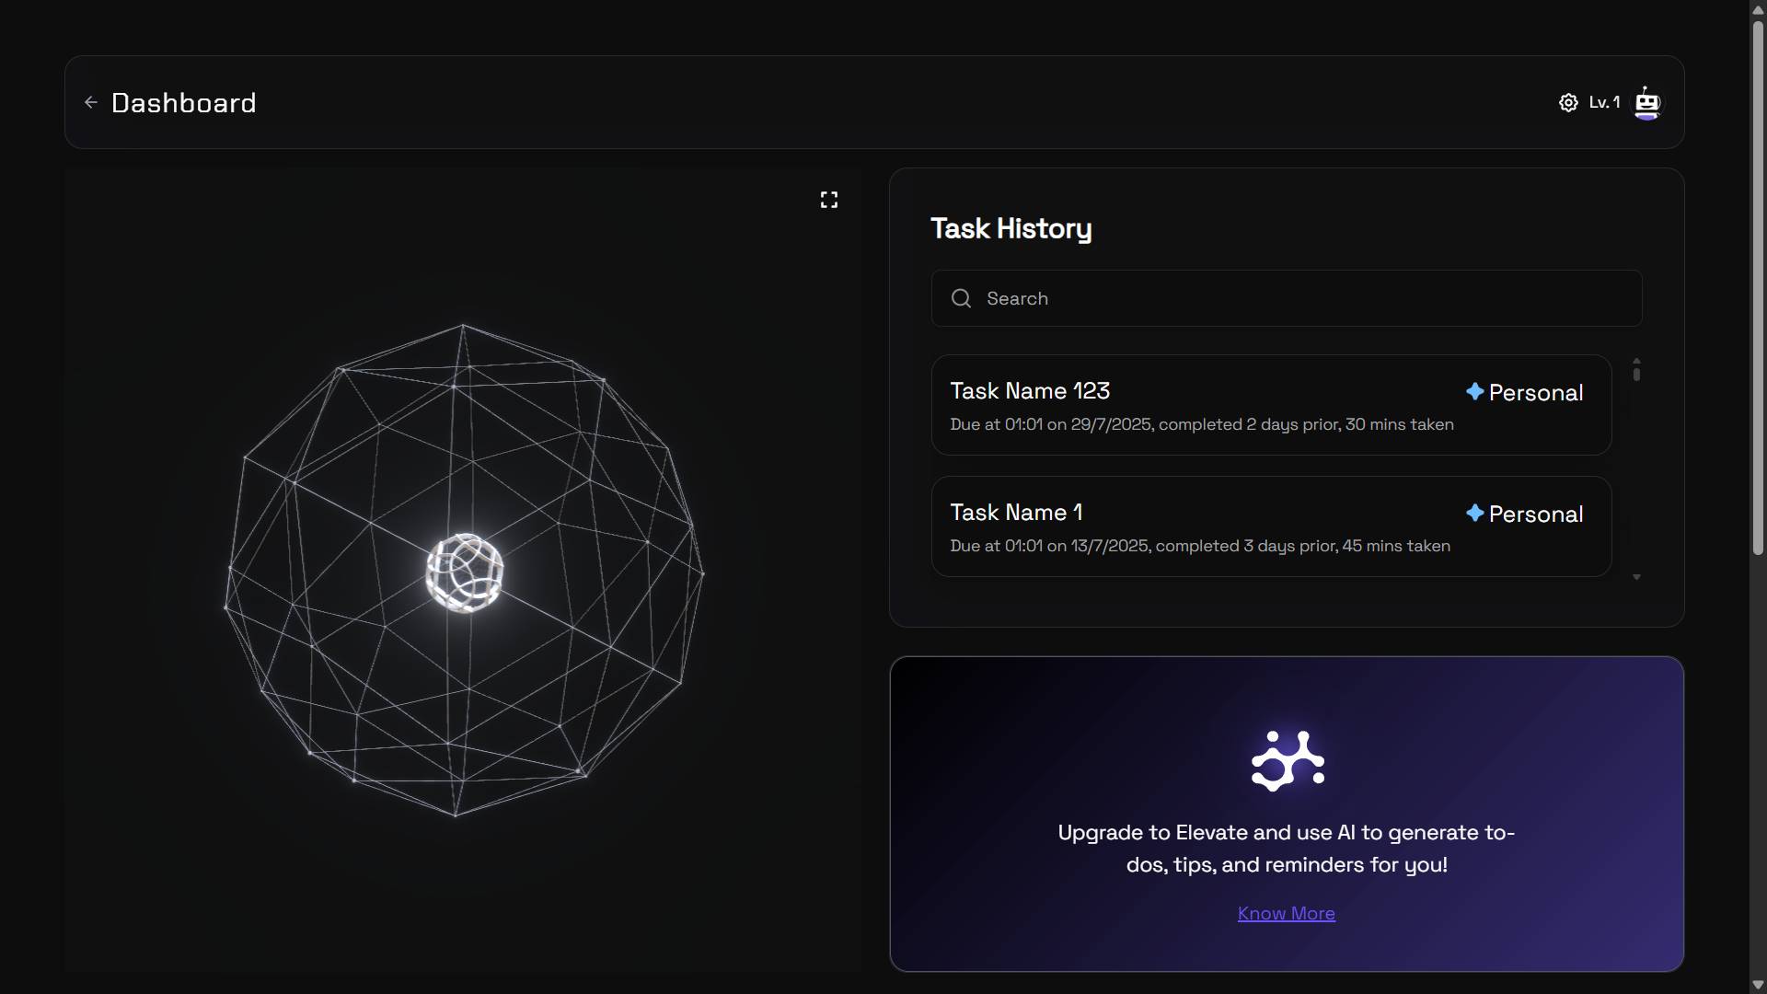Image resolution: width=1767 pixels, height=994 pixels.
Task: Click the page scrollbar thumb
Action: point(1758,287)
